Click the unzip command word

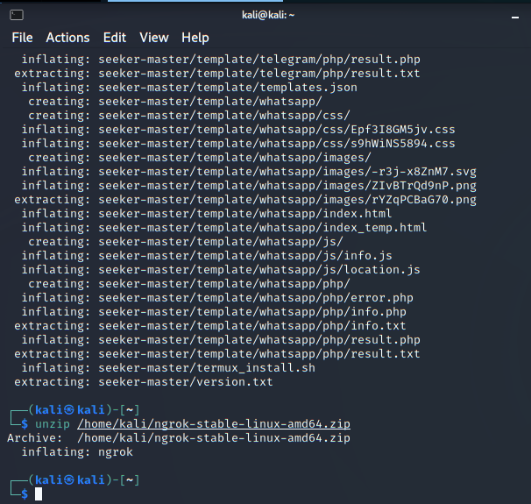pos(53,424)
